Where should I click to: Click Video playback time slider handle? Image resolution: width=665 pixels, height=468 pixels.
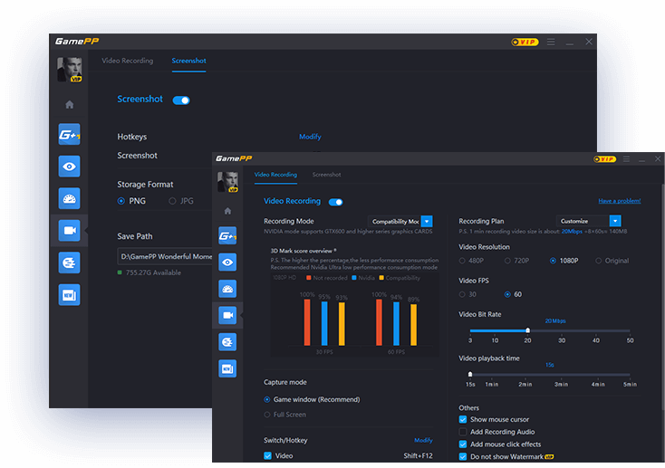pyautogui.click(x=470, y=375)
